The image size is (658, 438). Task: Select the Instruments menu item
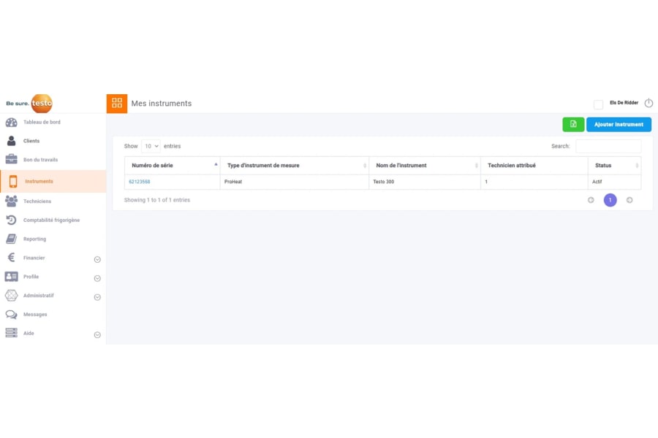[x=39, y=181]
